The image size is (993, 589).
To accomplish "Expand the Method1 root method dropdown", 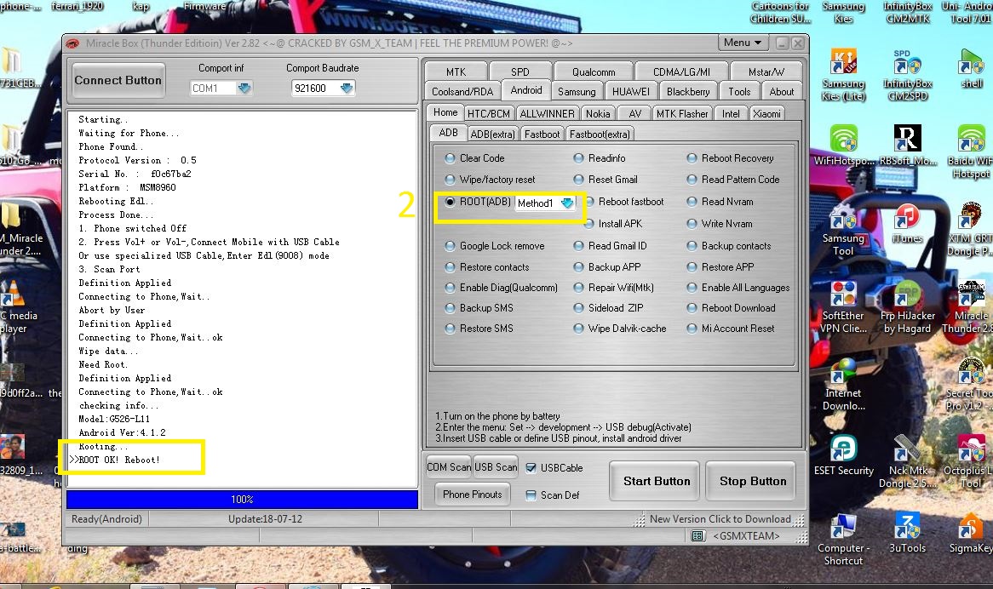I will [567, 203].
